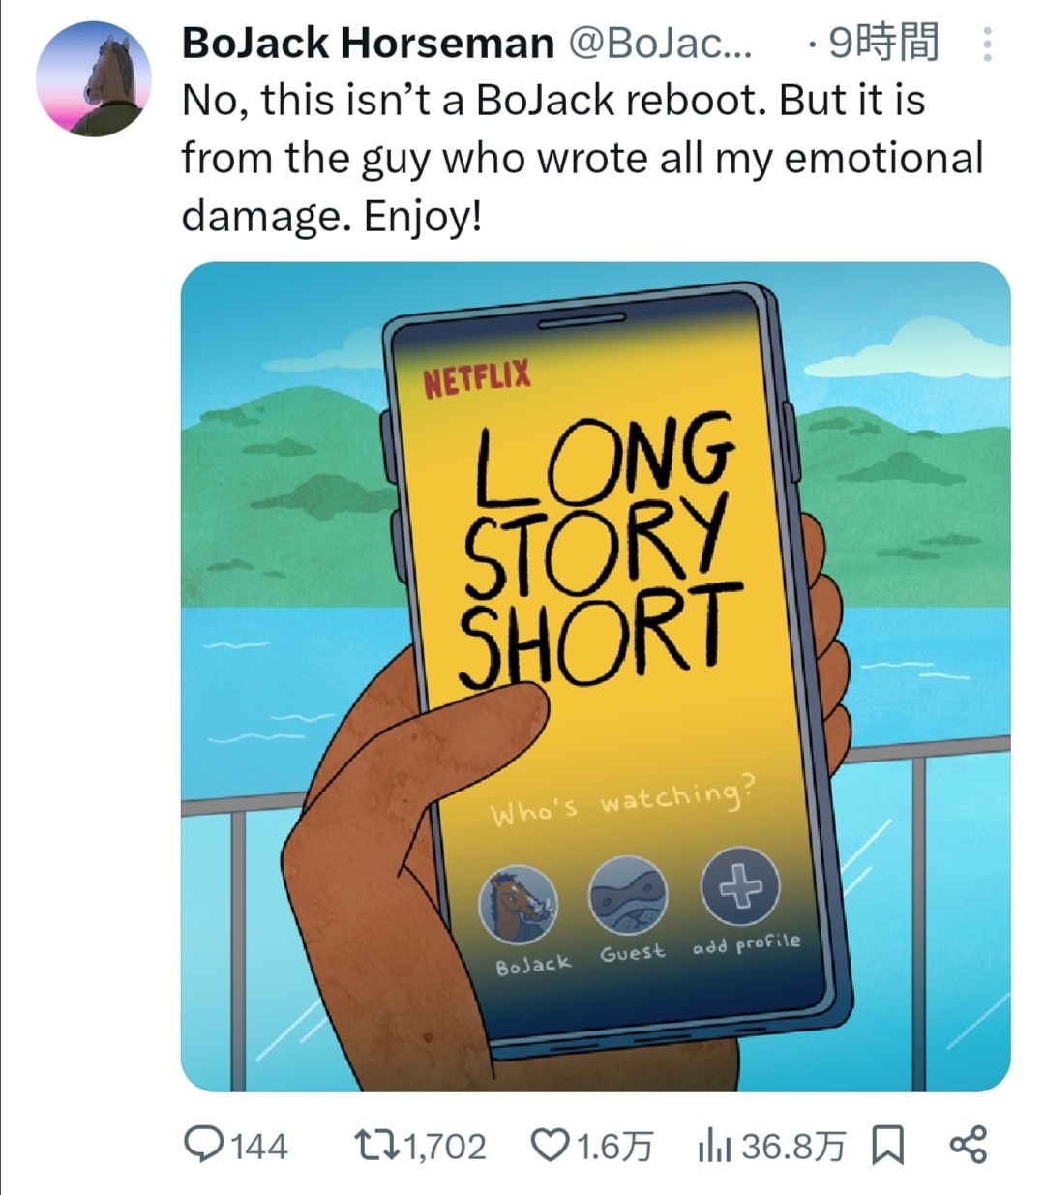View tweet analytics bar chart icon
This screenshot has height=1195, width=1045.
click(x=714, y=1146)
